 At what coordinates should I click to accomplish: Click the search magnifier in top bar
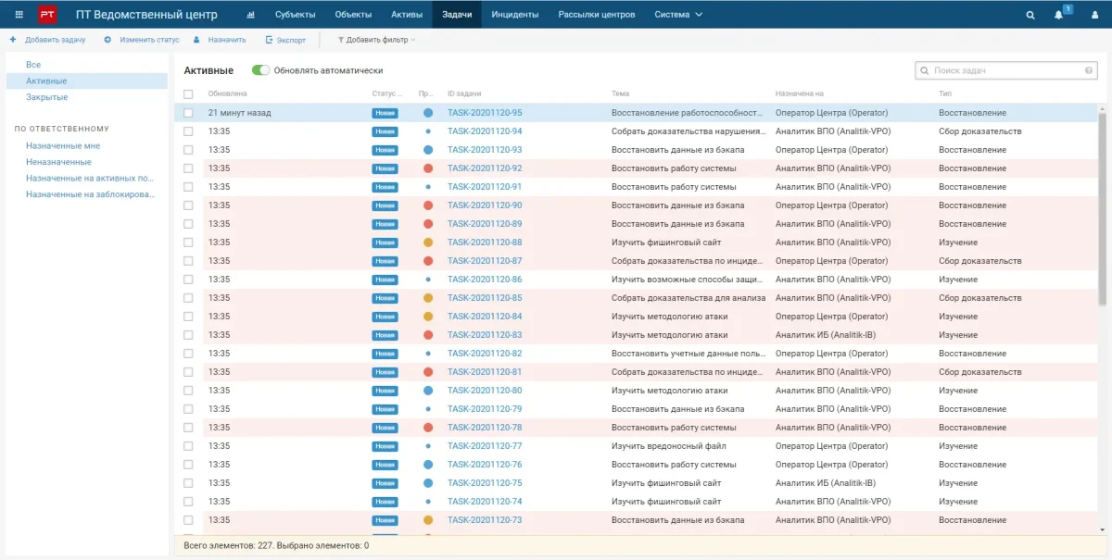click(x=1030, y=15)
